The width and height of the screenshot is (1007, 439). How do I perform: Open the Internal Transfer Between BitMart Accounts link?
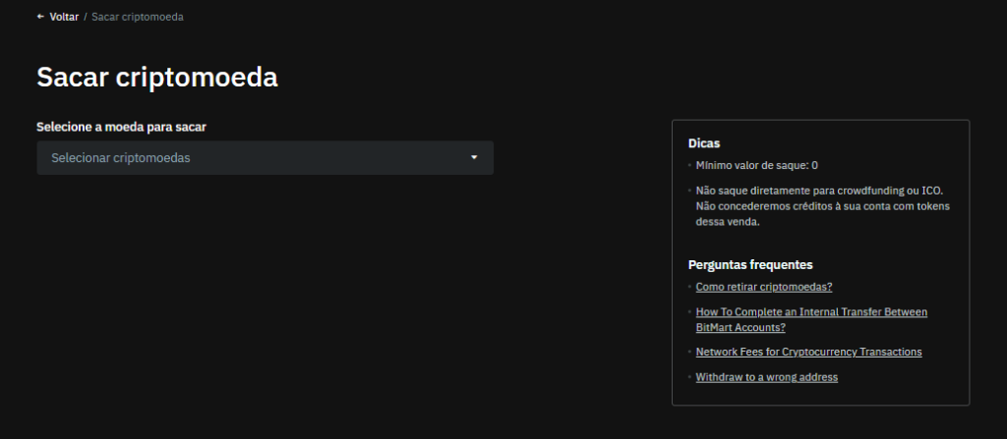pyautogui.click(x=810, y=319)
